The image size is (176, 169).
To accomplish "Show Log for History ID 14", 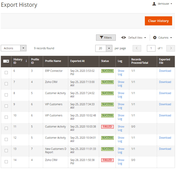I will point(121,162).
